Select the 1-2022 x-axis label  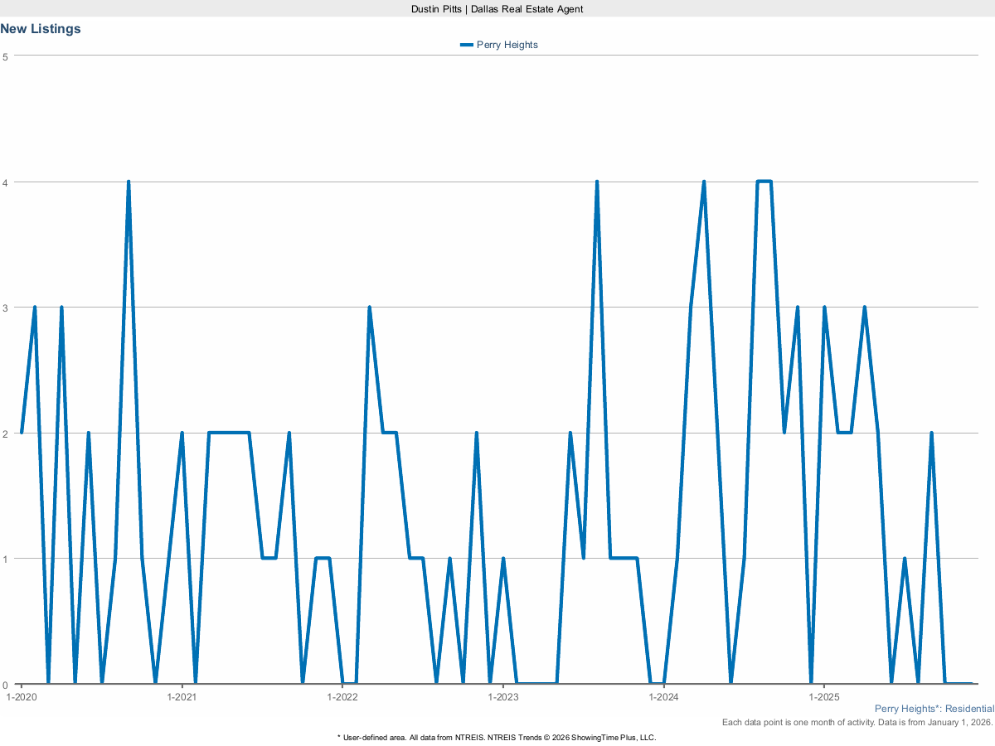(342, 697)
